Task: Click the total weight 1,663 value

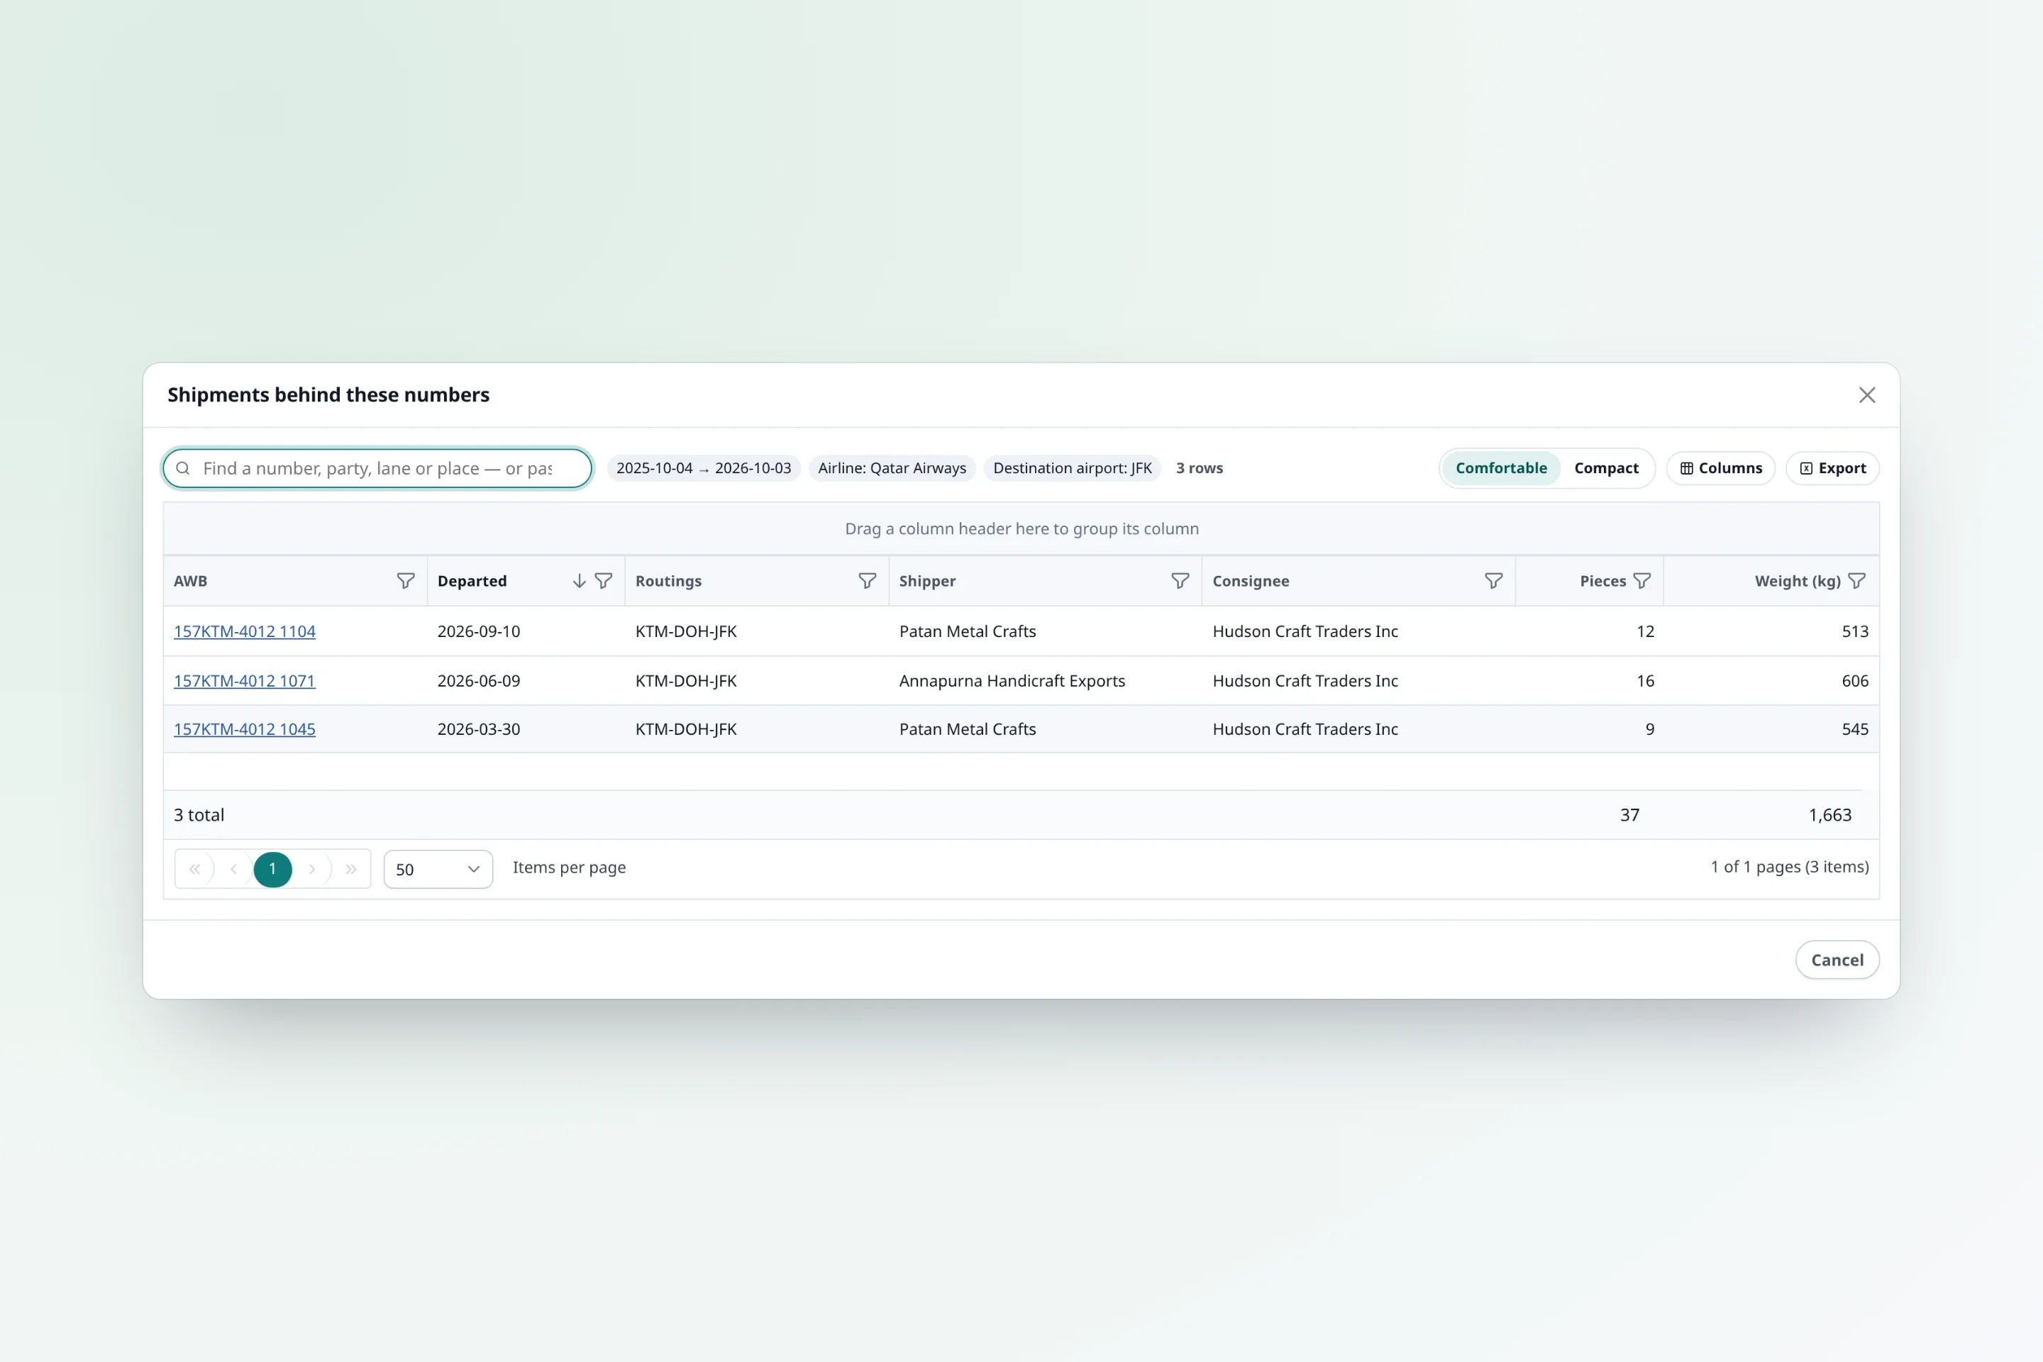Action: click(1829, 815)
